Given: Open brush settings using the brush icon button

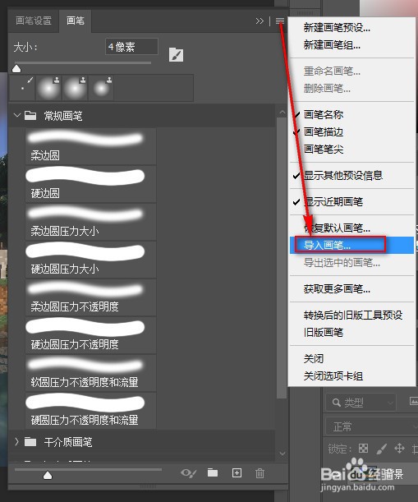Looking at the screenshot, I should pyautogui.click(x=176, y=55).
